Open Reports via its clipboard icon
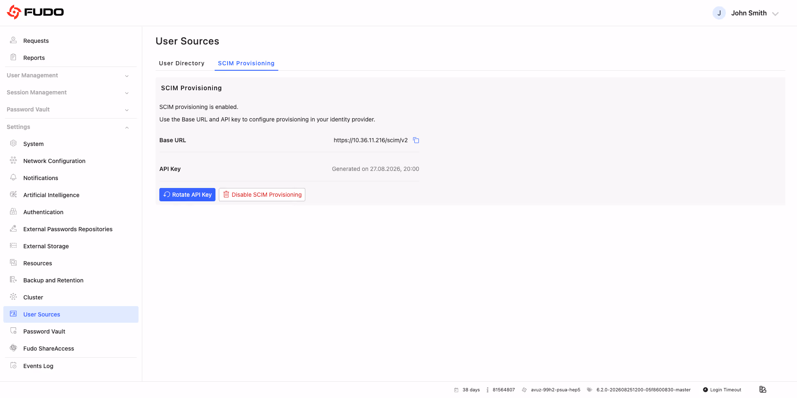 coord(13,57)
